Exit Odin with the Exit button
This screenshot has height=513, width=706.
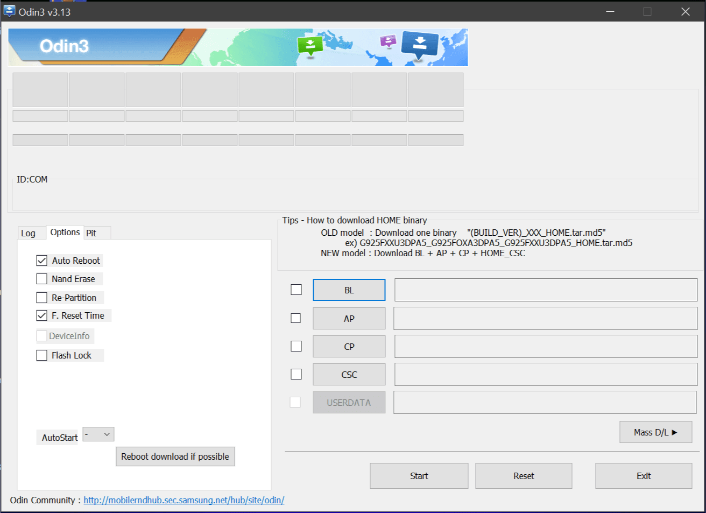click(644, 476)
